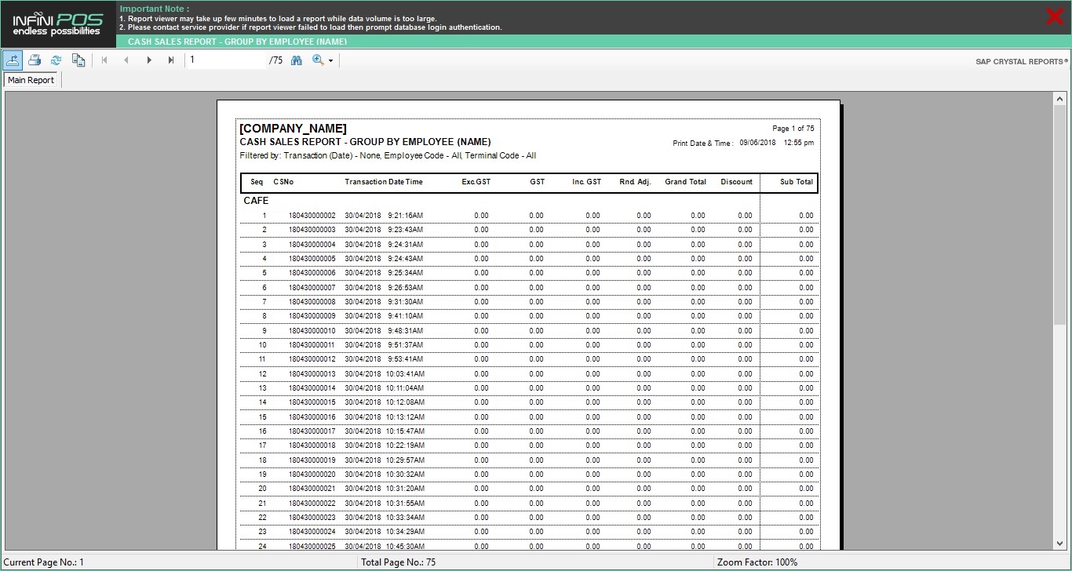Click the Export Report icon
Viewport: 1072px width, 571px height.
[x=13, y=60]
